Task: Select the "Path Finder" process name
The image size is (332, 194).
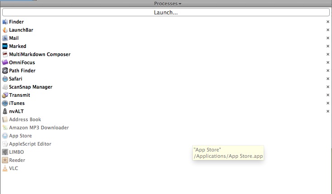Action: tap(22, 71)
